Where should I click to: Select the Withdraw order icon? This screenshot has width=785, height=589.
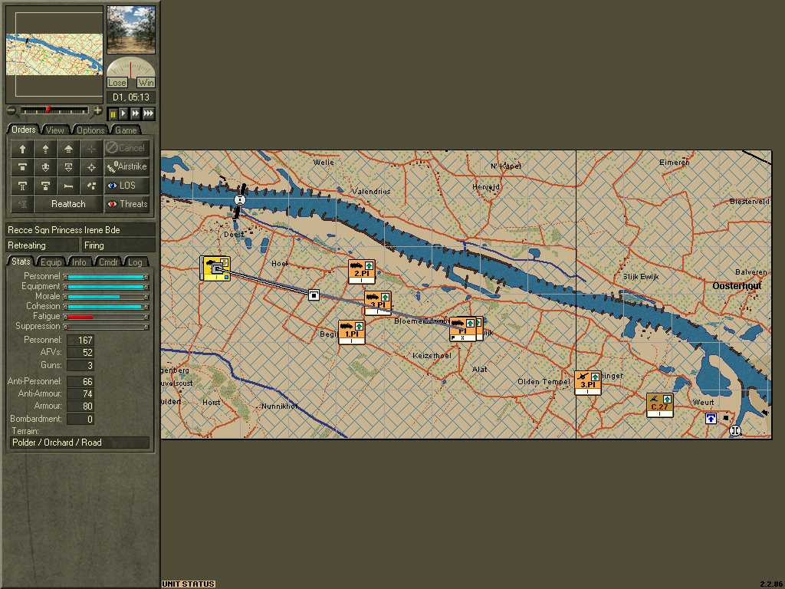(x=68, y=166)
